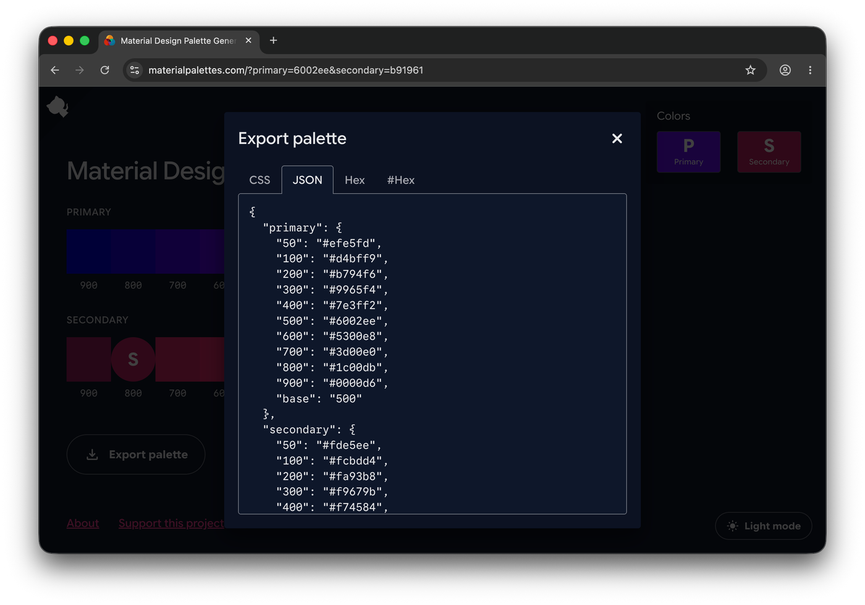This screenshot has width=865, height=605.
Task: Open the Chrome three-dot menu
Action: pos(810,70)
